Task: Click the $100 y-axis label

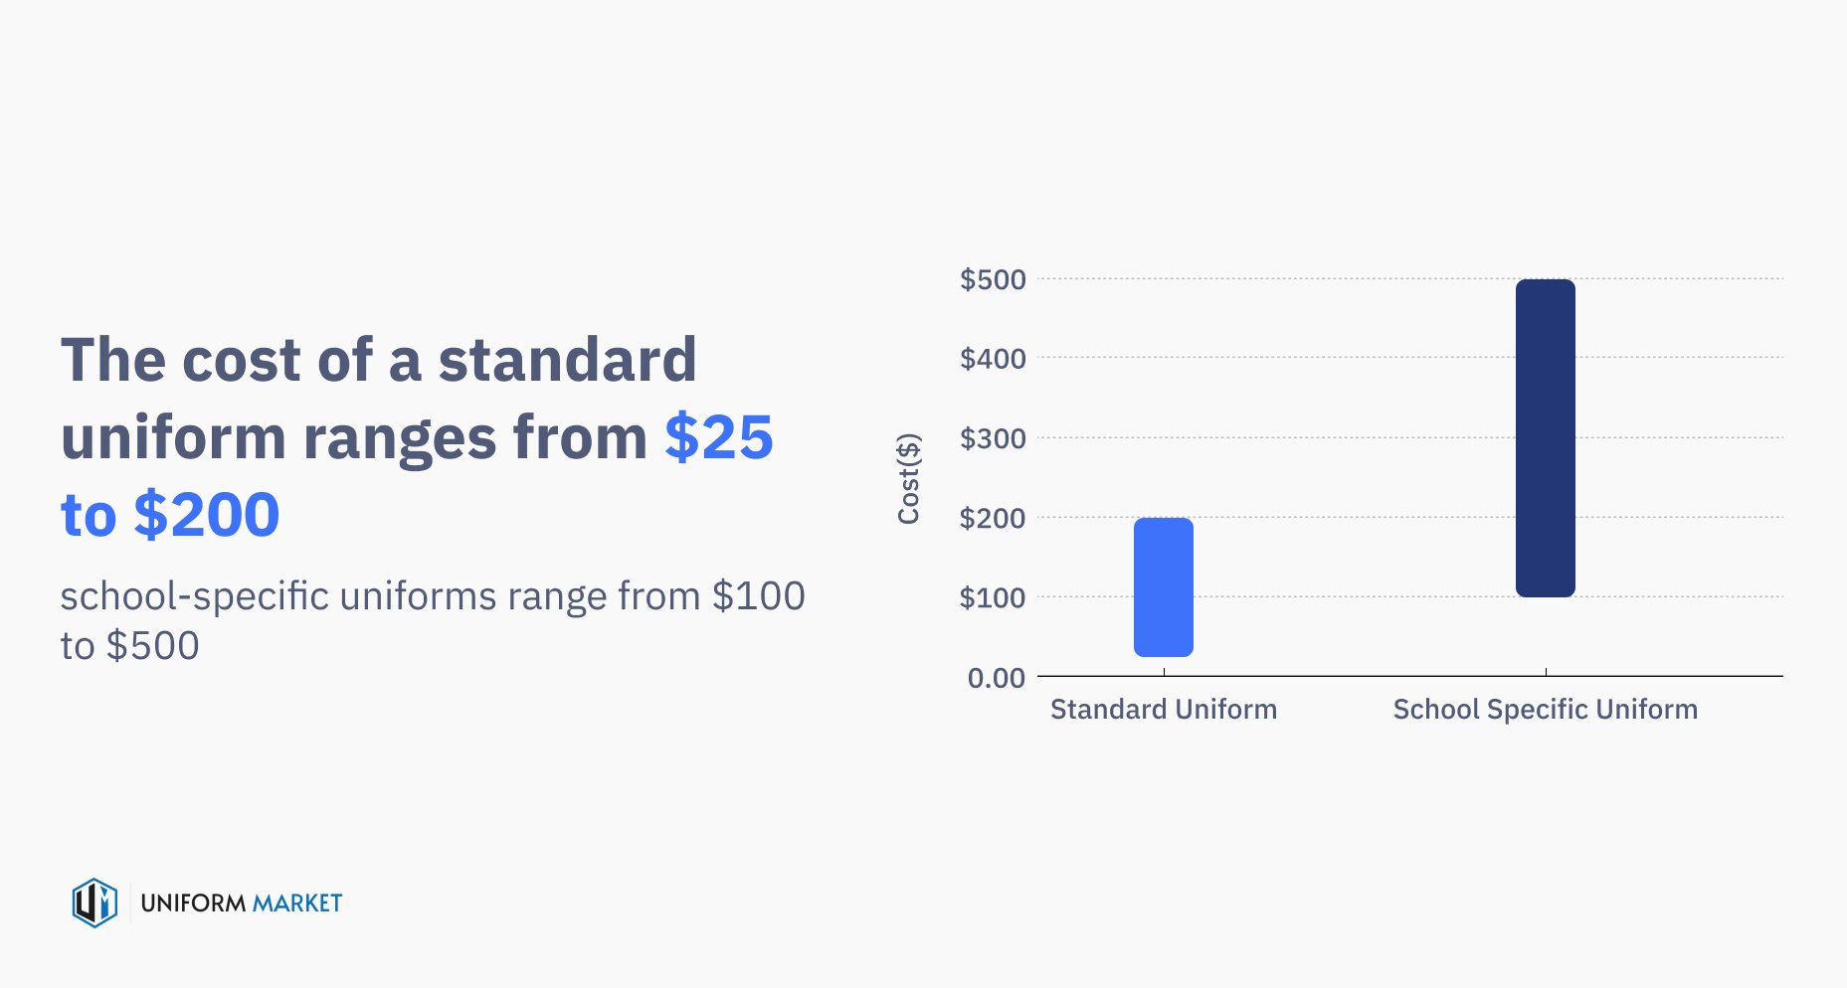Action: [992, 597]
